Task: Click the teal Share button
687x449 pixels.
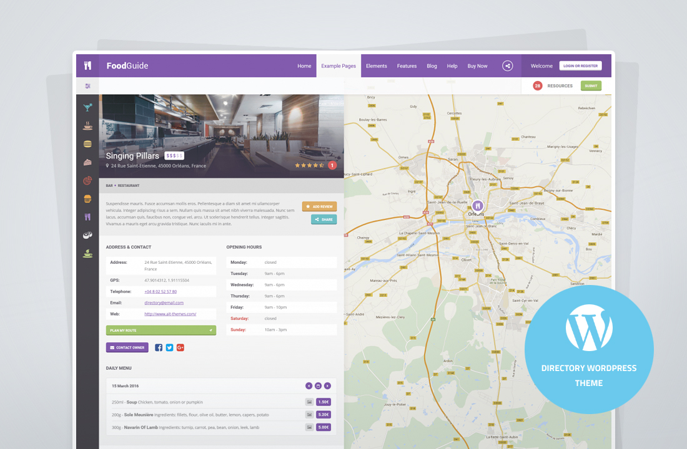Action: (324, 220)
